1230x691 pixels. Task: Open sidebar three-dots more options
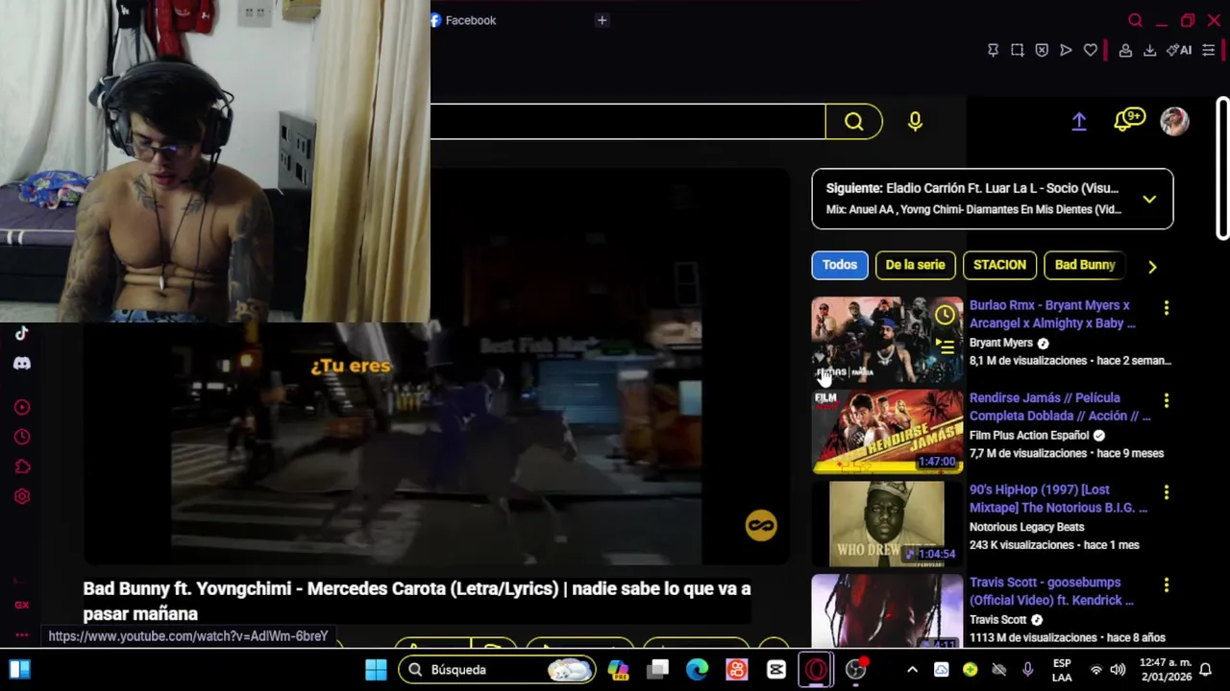(22, 635)
